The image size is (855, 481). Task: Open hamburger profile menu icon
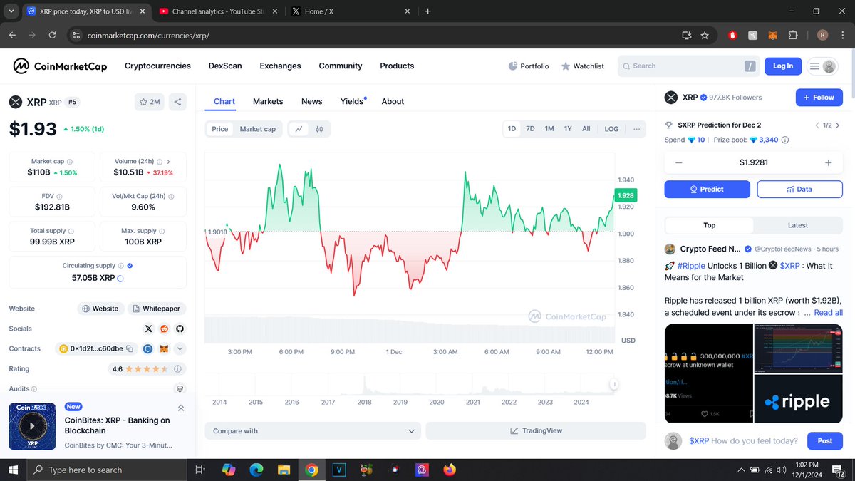click(822, 66)
